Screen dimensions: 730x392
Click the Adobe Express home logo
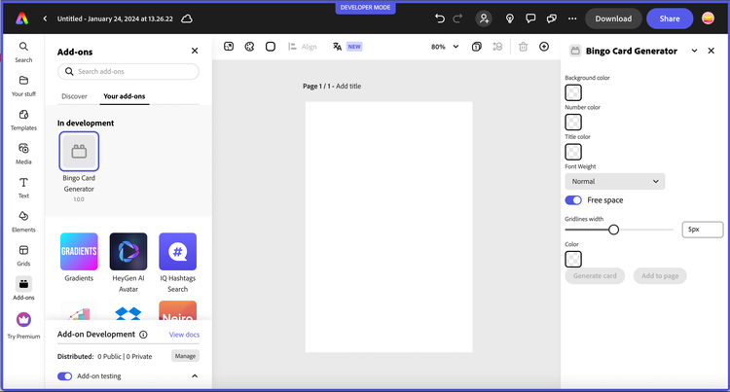(x=21, y=18)
